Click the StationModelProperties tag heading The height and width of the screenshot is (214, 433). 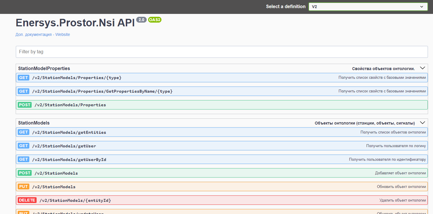pos(44,69)
